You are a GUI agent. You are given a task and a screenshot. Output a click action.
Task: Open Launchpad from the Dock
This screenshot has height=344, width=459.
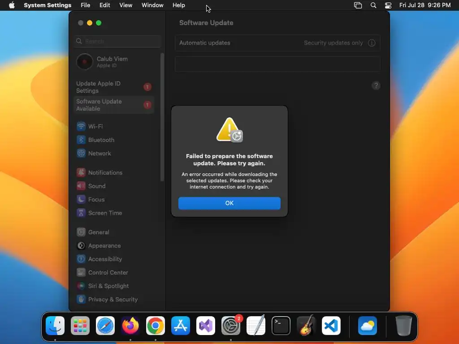(80, 326)
